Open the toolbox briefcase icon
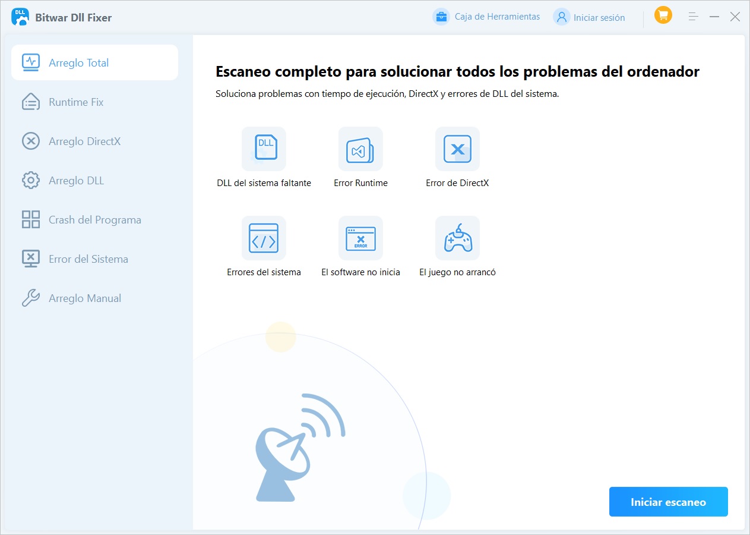 pos(441,17)
